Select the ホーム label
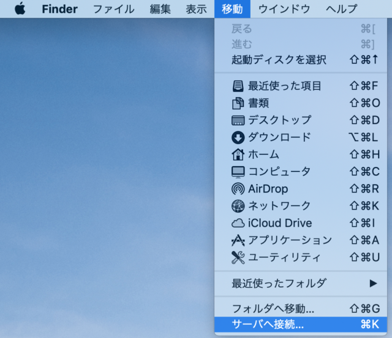 coord(263,155)
